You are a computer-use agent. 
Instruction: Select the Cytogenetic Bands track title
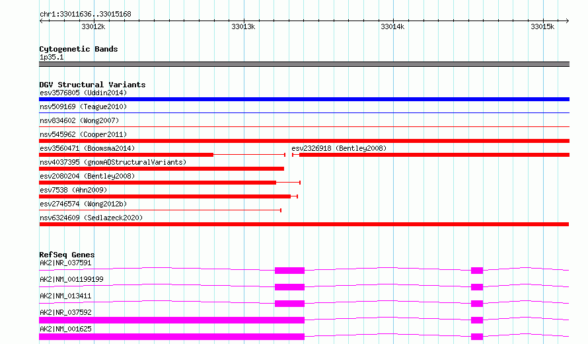tap(79, 49)
